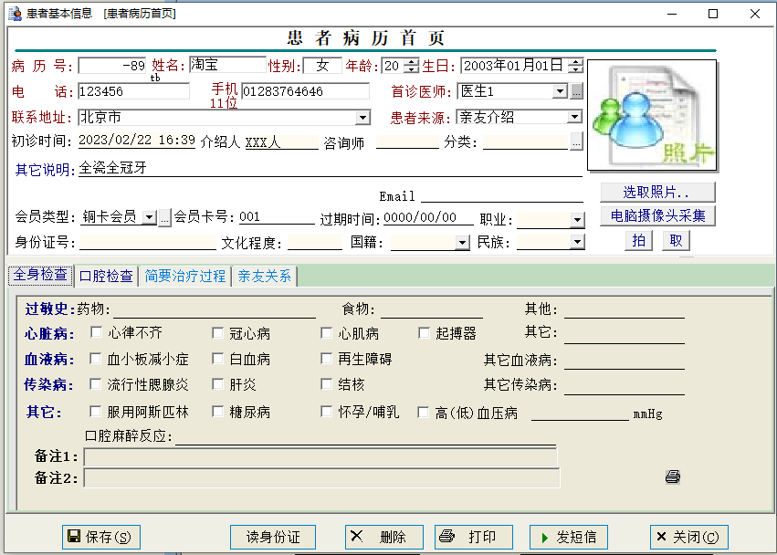Click the 介绍人 field with XXX人
The image size is (777, 555).
(x=281, y=142)
